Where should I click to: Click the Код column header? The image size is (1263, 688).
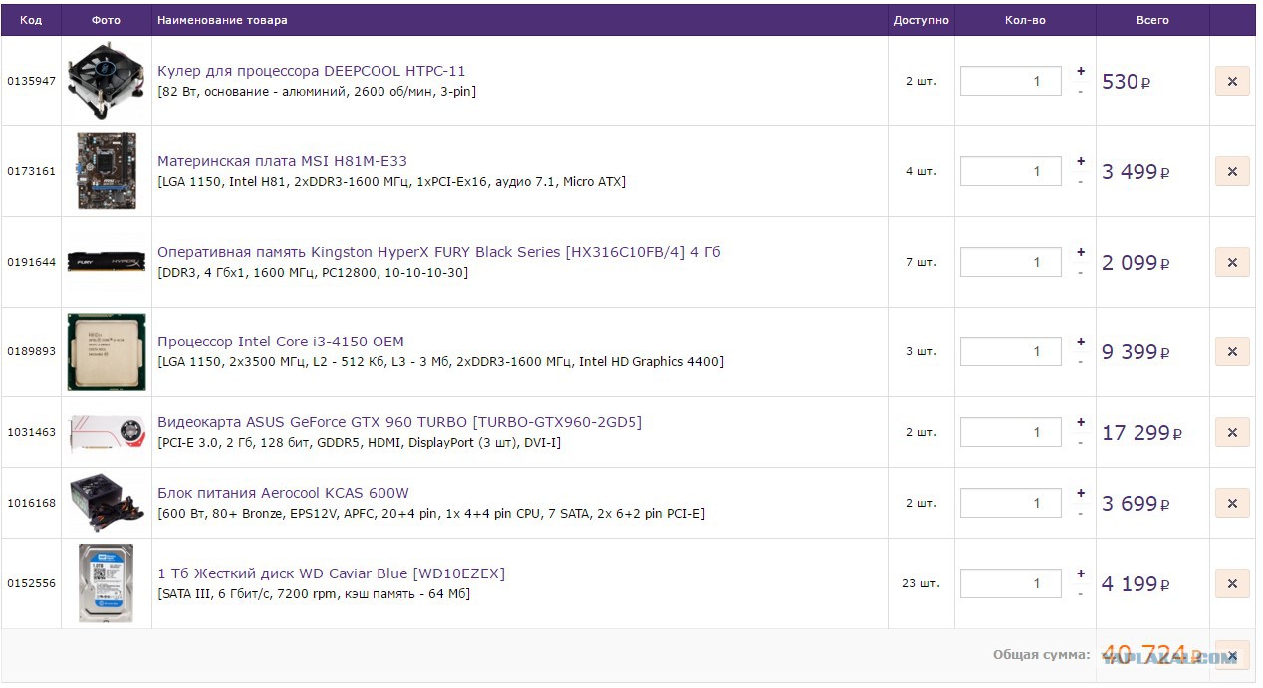(31, 20)
